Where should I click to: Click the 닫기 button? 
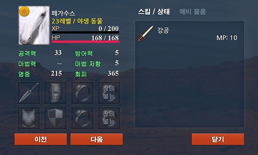(218, 139)
